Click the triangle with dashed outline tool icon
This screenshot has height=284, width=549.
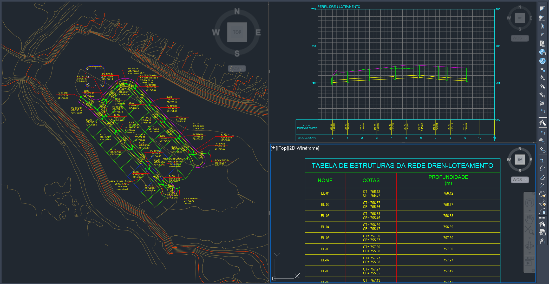pyautogui.click(x=542, y=18)
